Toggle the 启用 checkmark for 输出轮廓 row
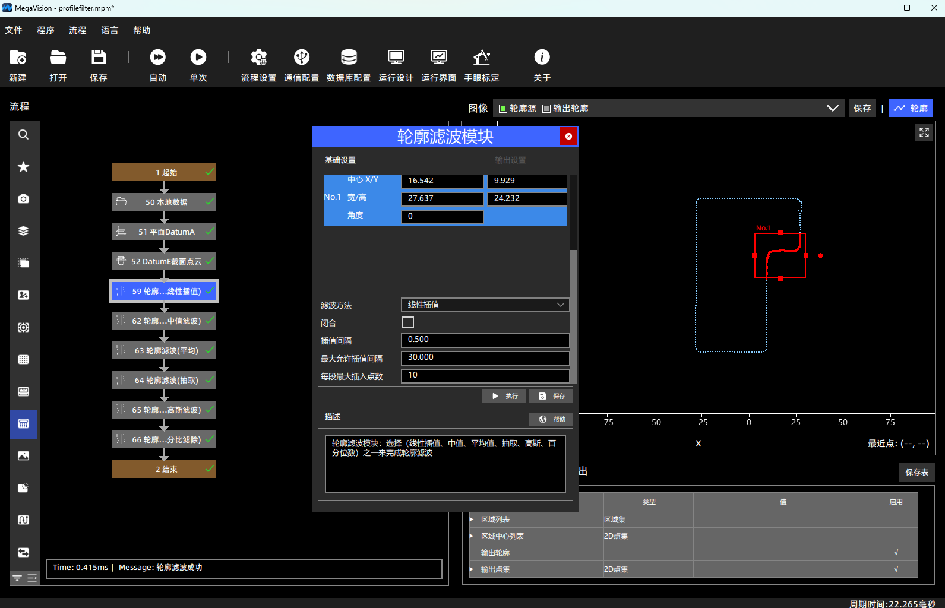945x608 pixels. pos(896,553)
